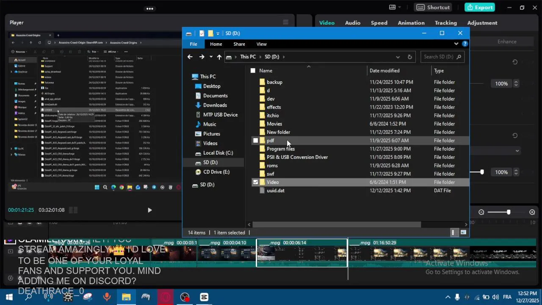The width and height of the screenshot is (542, 305).
Task: Open the Tracking tab in CapCut
Action: [x=445, y=23]
